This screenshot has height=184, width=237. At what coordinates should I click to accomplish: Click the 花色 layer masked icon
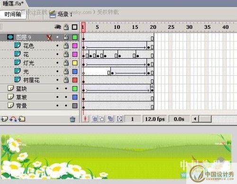[x=18, y=45]
